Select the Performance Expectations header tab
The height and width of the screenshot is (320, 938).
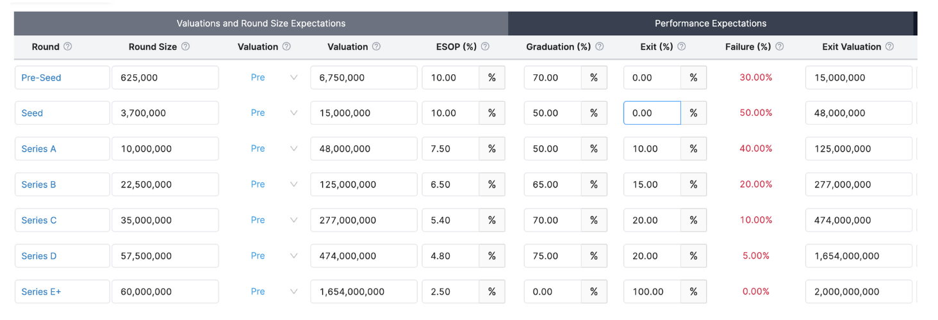click(710, 24)
